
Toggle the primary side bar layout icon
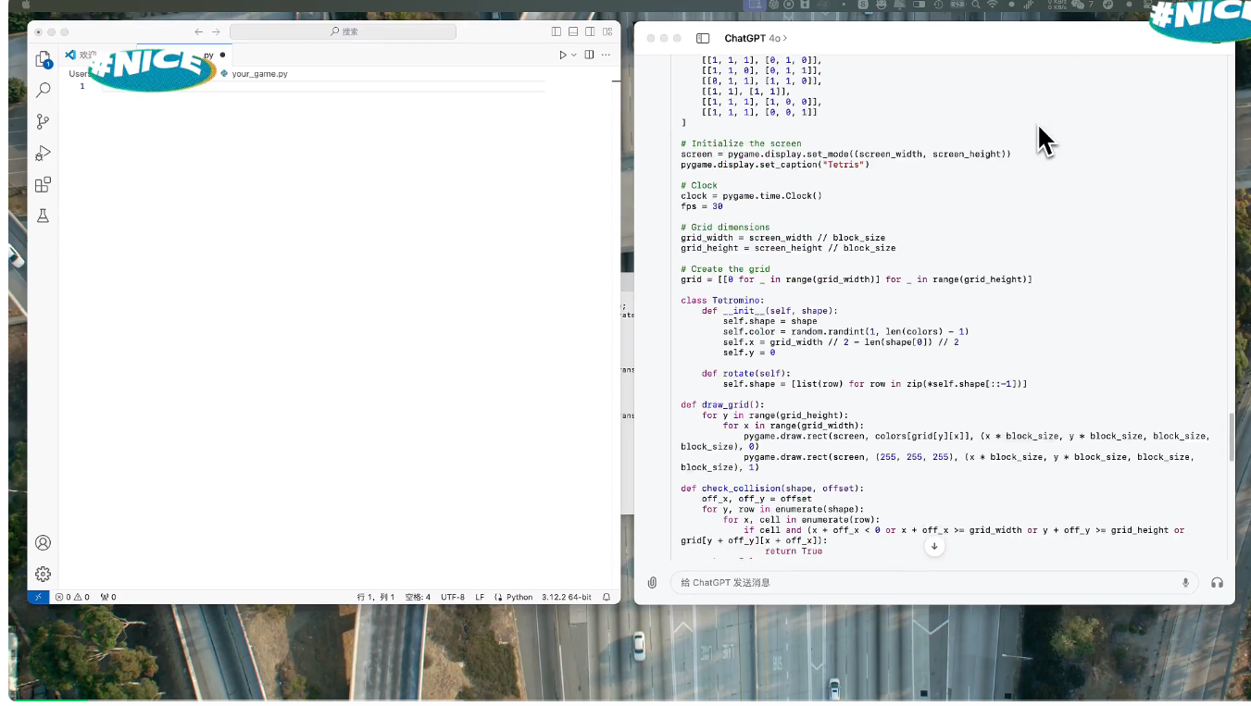[557, 31]
